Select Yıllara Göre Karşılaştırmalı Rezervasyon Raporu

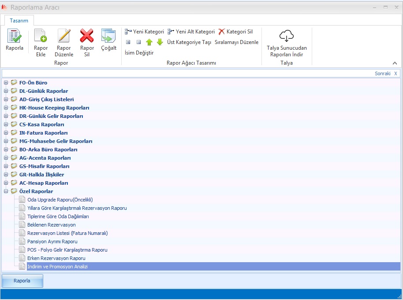pos(77,208)
